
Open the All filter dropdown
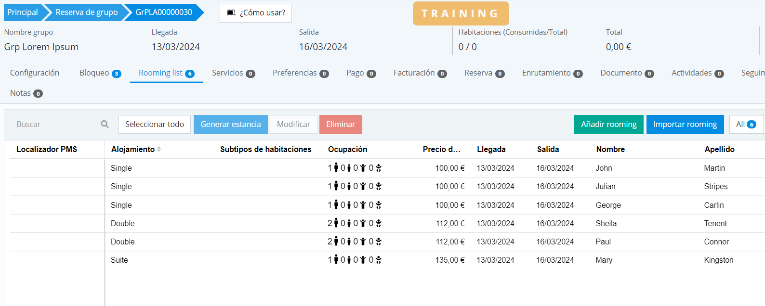tap(746, 124)
